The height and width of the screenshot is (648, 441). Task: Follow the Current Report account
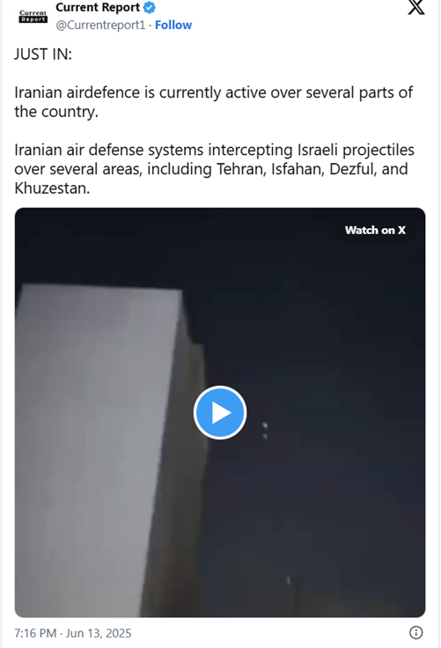pos(173,26)
